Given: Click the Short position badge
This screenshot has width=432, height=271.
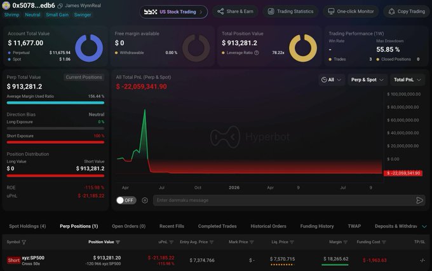Looking at the screenshot, I should [x=14, y=260].
